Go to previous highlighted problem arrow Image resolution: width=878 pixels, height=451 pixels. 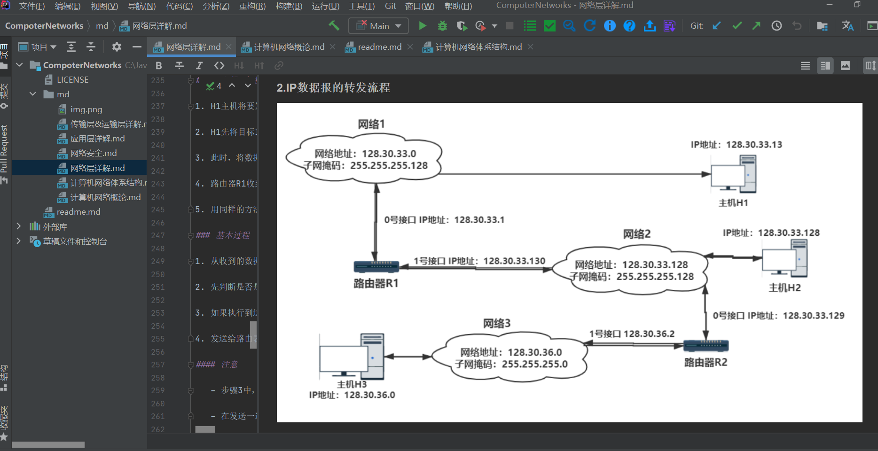232,86
